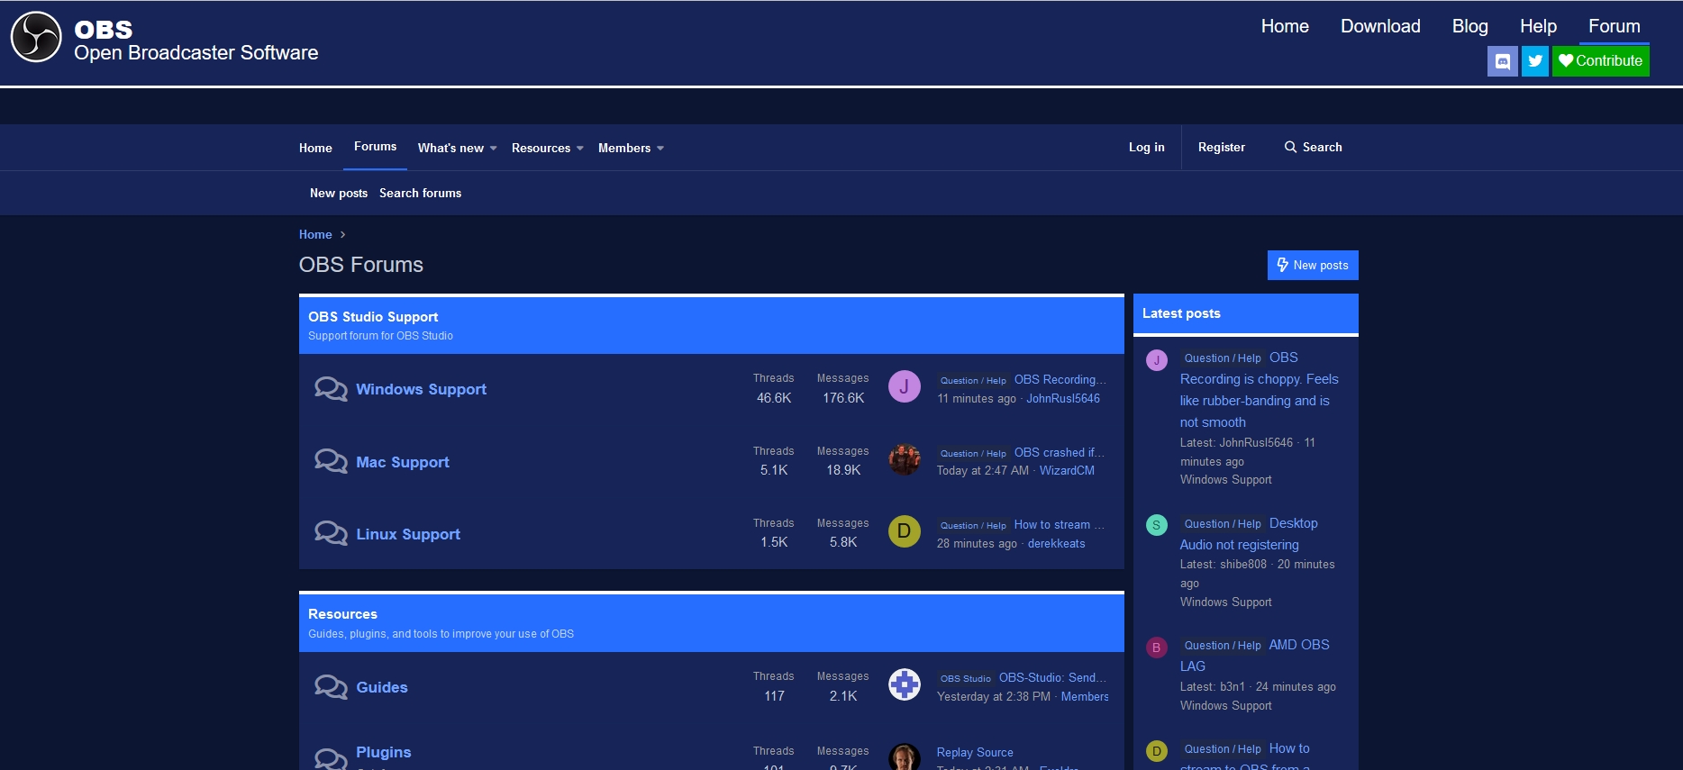Click the Latest posts heading
The image size is (1683, 770).
(1181, 313)
